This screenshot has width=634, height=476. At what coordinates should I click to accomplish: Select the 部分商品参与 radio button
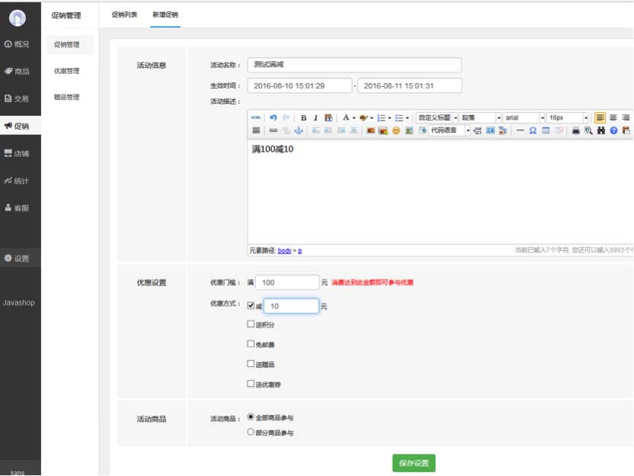pos(251,433)
